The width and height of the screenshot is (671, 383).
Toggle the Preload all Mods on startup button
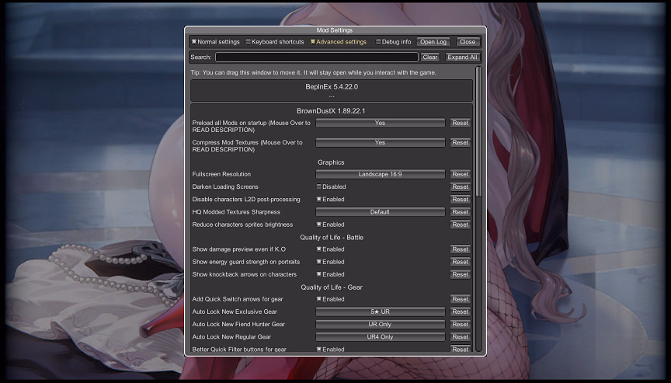(380, 123)
